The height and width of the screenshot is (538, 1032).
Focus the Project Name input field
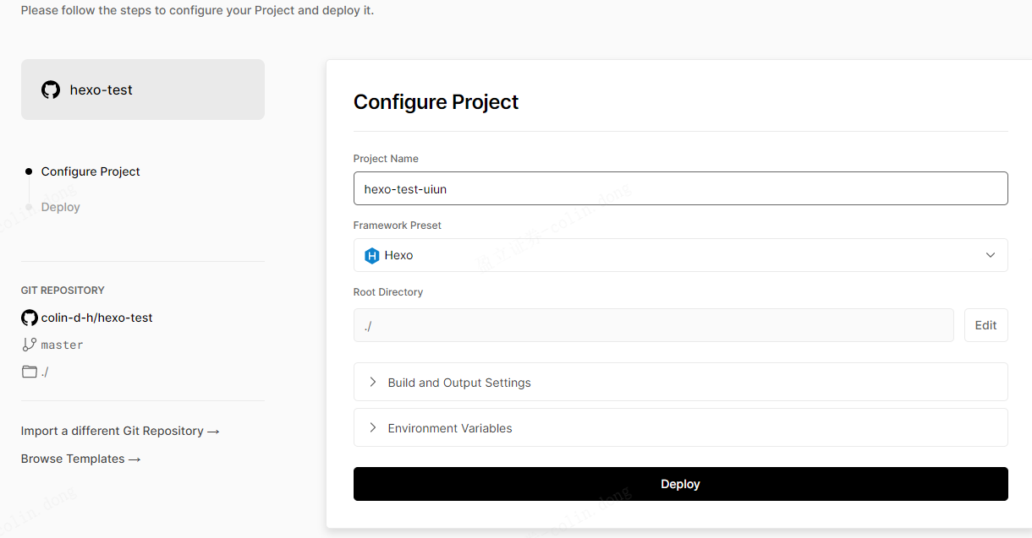pos(680,188)
